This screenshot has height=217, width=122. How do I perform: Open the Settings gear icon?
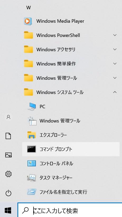(8, 174)
